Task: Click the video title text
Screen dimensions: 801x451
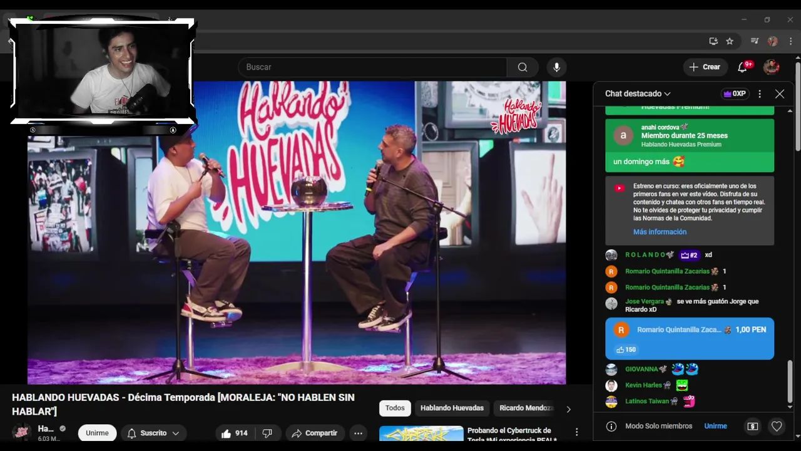Action: 183,404
